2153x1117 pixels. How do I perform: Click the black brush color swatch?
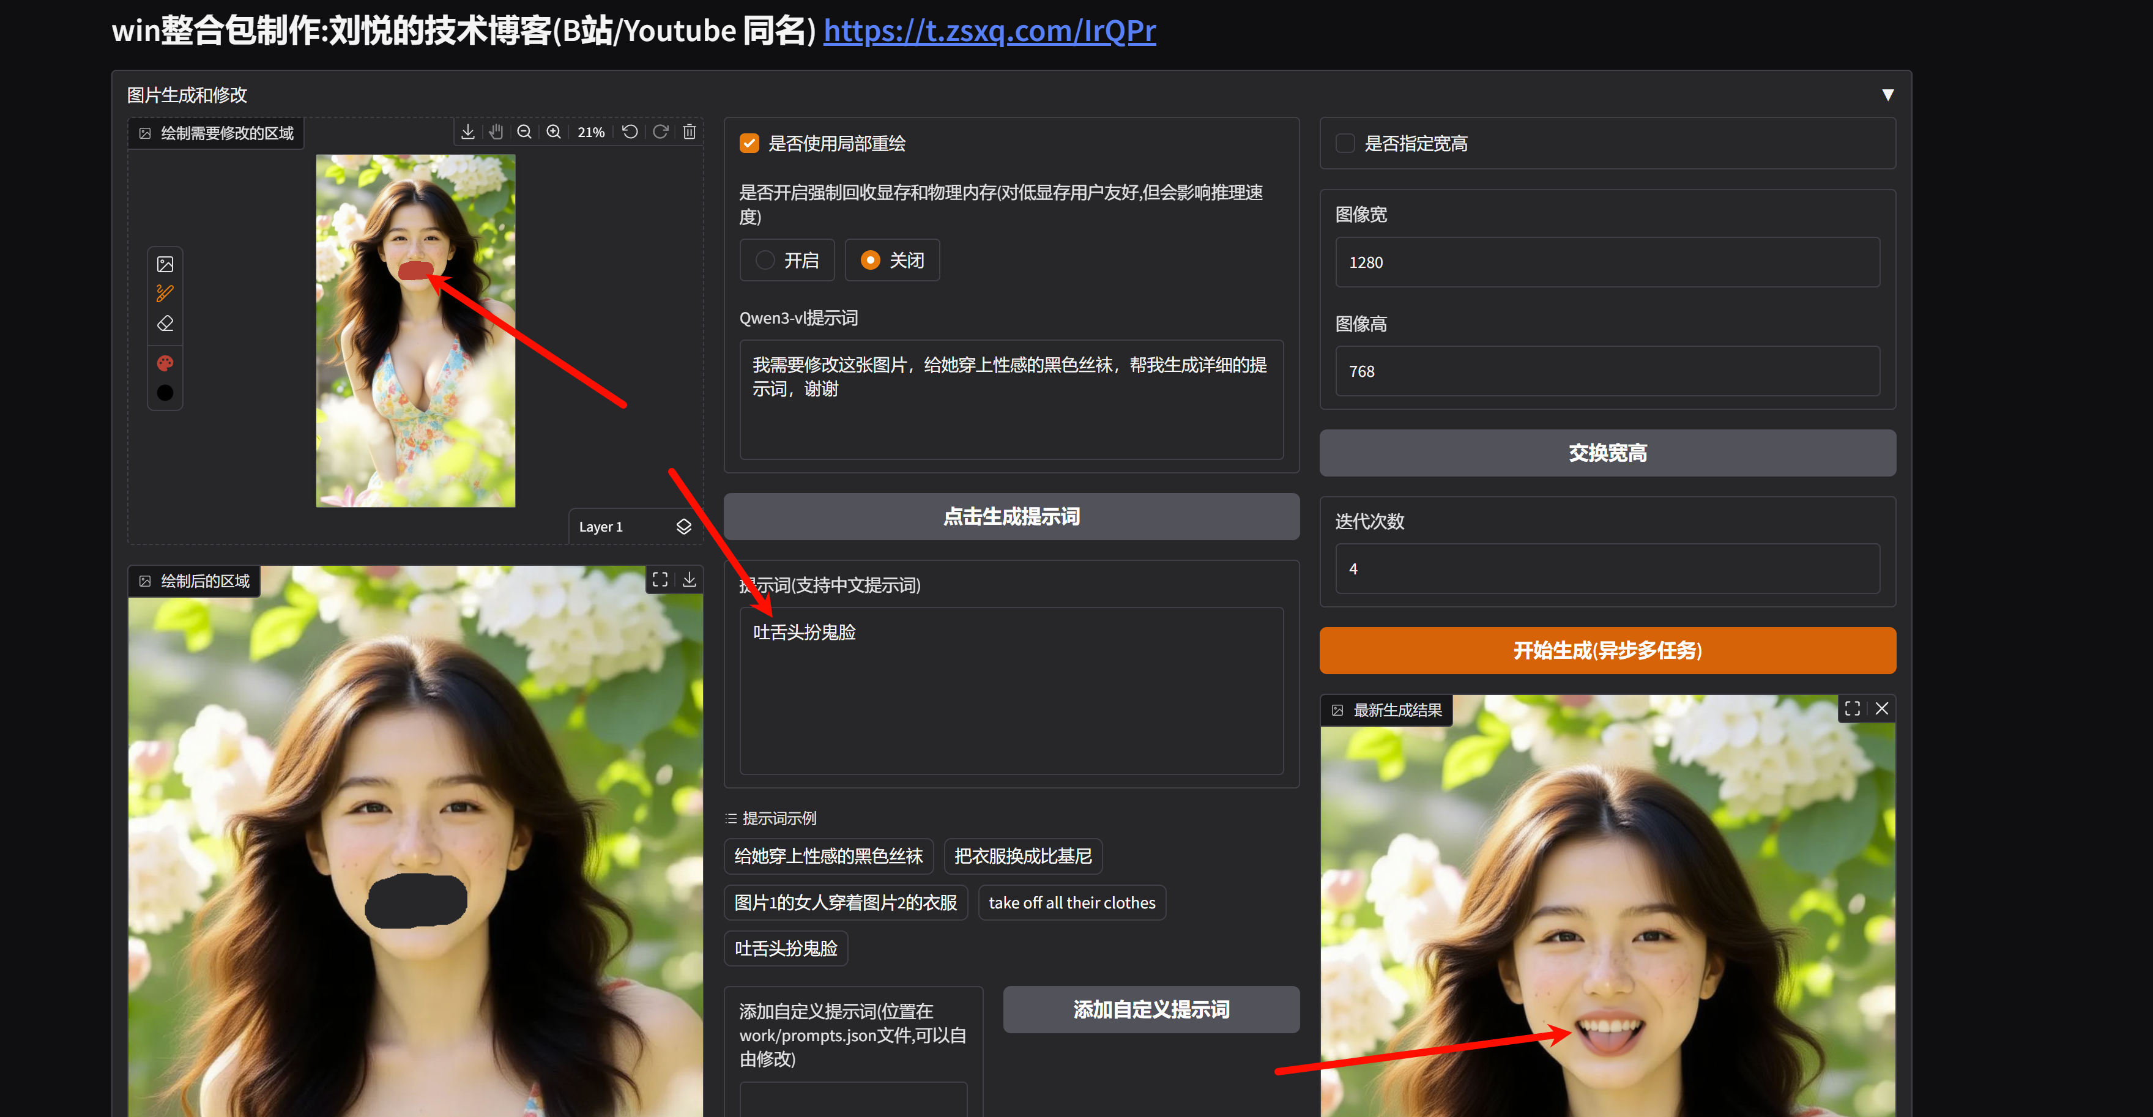pos(165,393)
